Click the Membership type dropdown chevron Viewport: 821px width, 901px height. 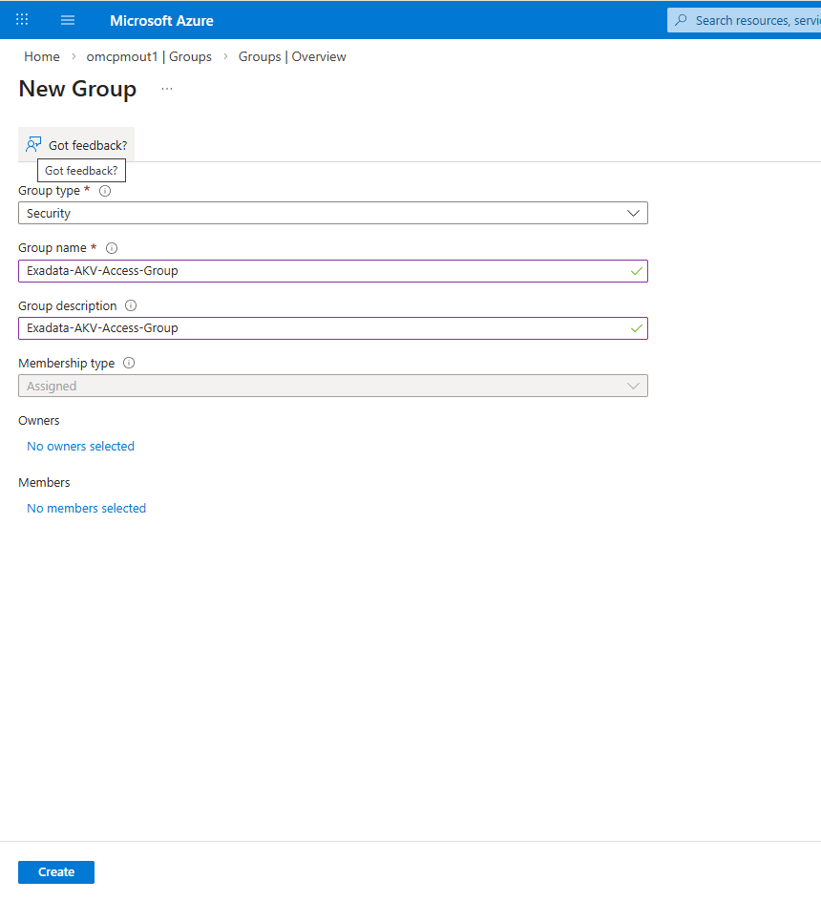[633, 386]
